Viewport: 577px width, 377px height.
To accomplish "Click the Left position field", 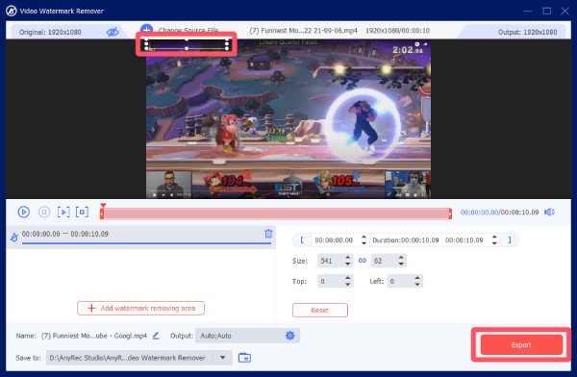I will pos(400,281).
